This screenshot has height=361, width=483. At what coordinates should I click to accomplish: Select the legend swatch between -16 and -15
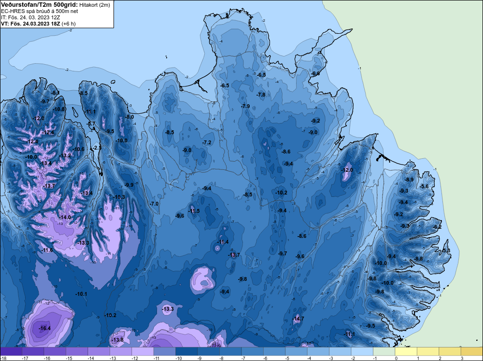point(55,351)
